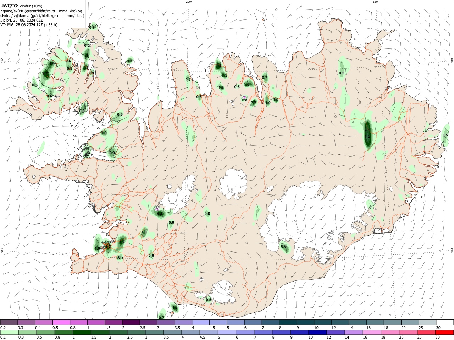Click the 'slydda/snjókoma' legend description line
Screen dimensions: 454x340
(x=42, y=16)
